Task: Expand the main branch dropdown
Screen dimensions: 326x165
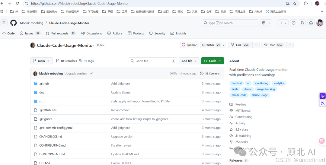Action: [x=41, y=61]
